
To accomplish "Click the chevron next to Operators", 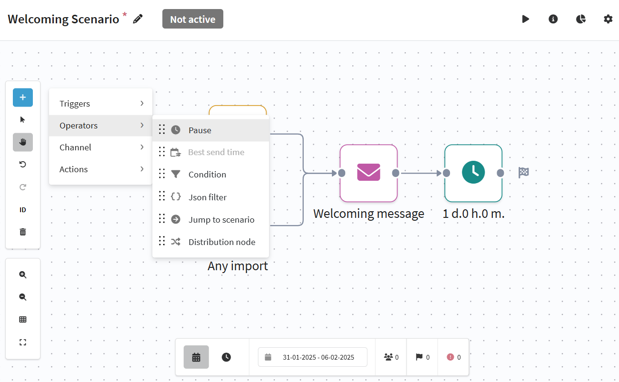I will tap(142, 125).
